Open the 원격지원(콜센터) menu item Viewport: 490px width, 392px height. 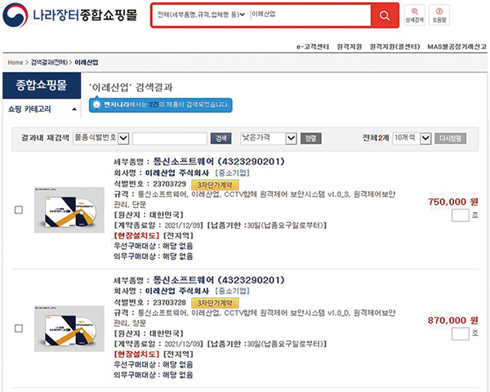(394, 47)
